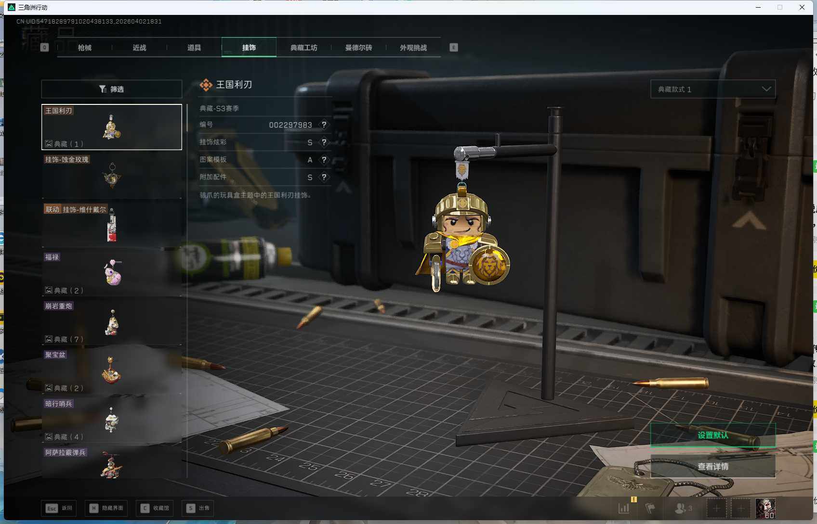Image resolution: width=817 pixels, height=524 pixels.
Task: Click the Esc 返回 button
Action: [x=59, y=508]
